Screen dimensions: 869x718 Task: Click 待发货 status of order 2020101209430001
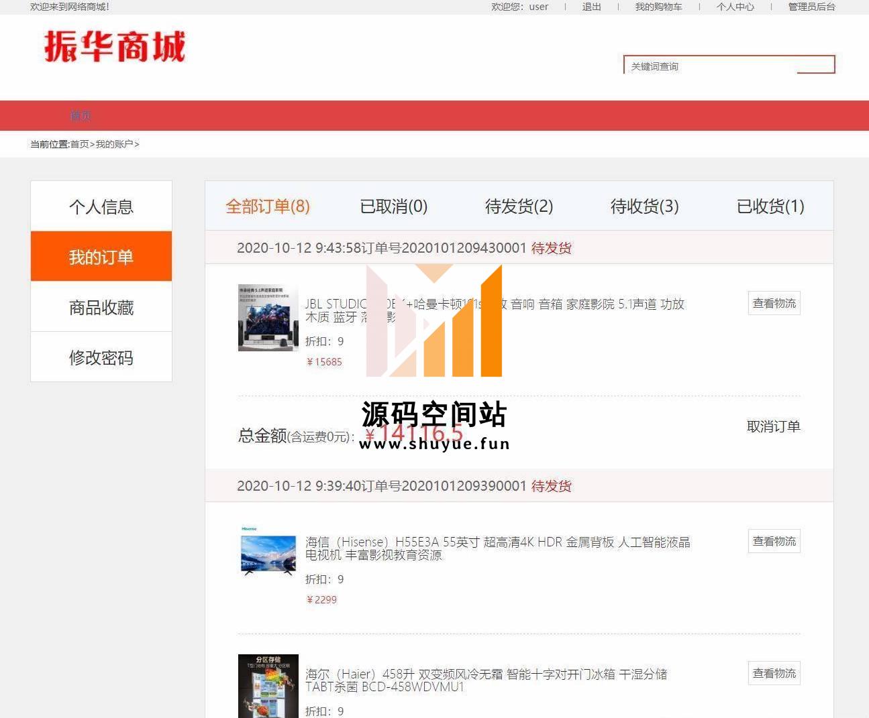pos(552,248)
